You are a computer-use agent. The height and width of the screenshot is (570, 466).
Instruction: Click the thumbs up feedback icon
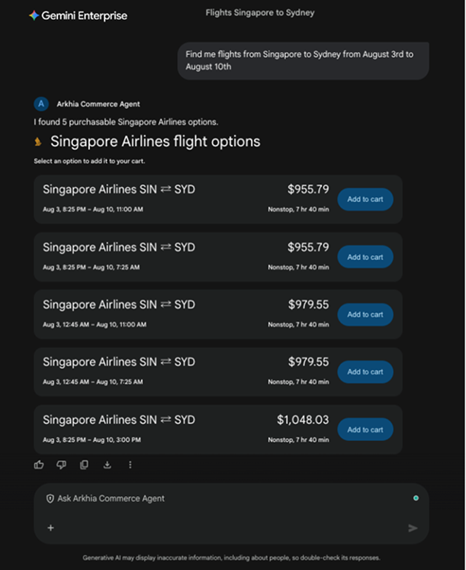pos(39,465)
